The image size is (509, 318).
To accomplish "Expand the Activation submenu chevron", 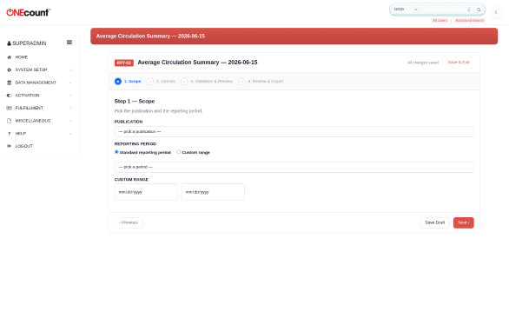I will click(x=70, y=96).
